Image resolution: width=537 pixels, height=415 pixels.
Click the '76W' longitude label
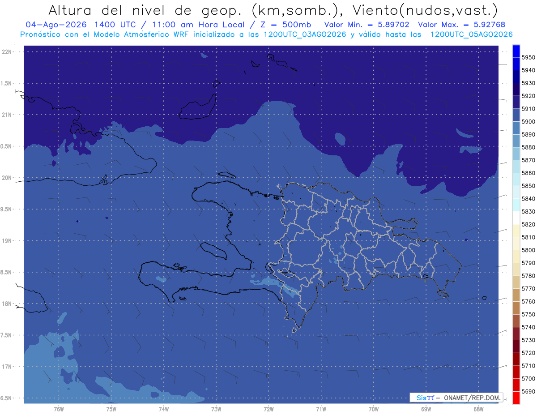(x=59, y=409)
